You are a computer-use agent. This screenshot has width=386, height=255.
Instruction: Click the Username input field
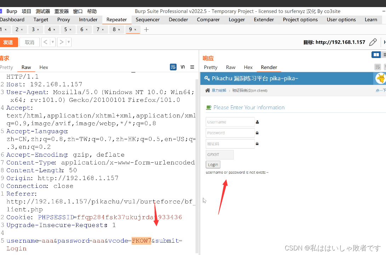(230, 122)
